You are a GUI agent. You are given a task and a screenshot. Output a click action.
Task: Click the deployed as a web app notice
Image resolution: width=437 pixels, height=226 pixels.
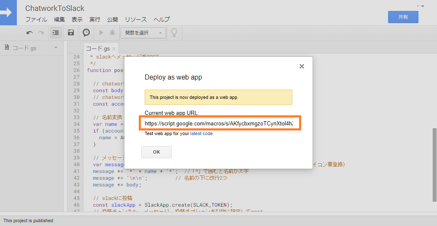(218, 97)
